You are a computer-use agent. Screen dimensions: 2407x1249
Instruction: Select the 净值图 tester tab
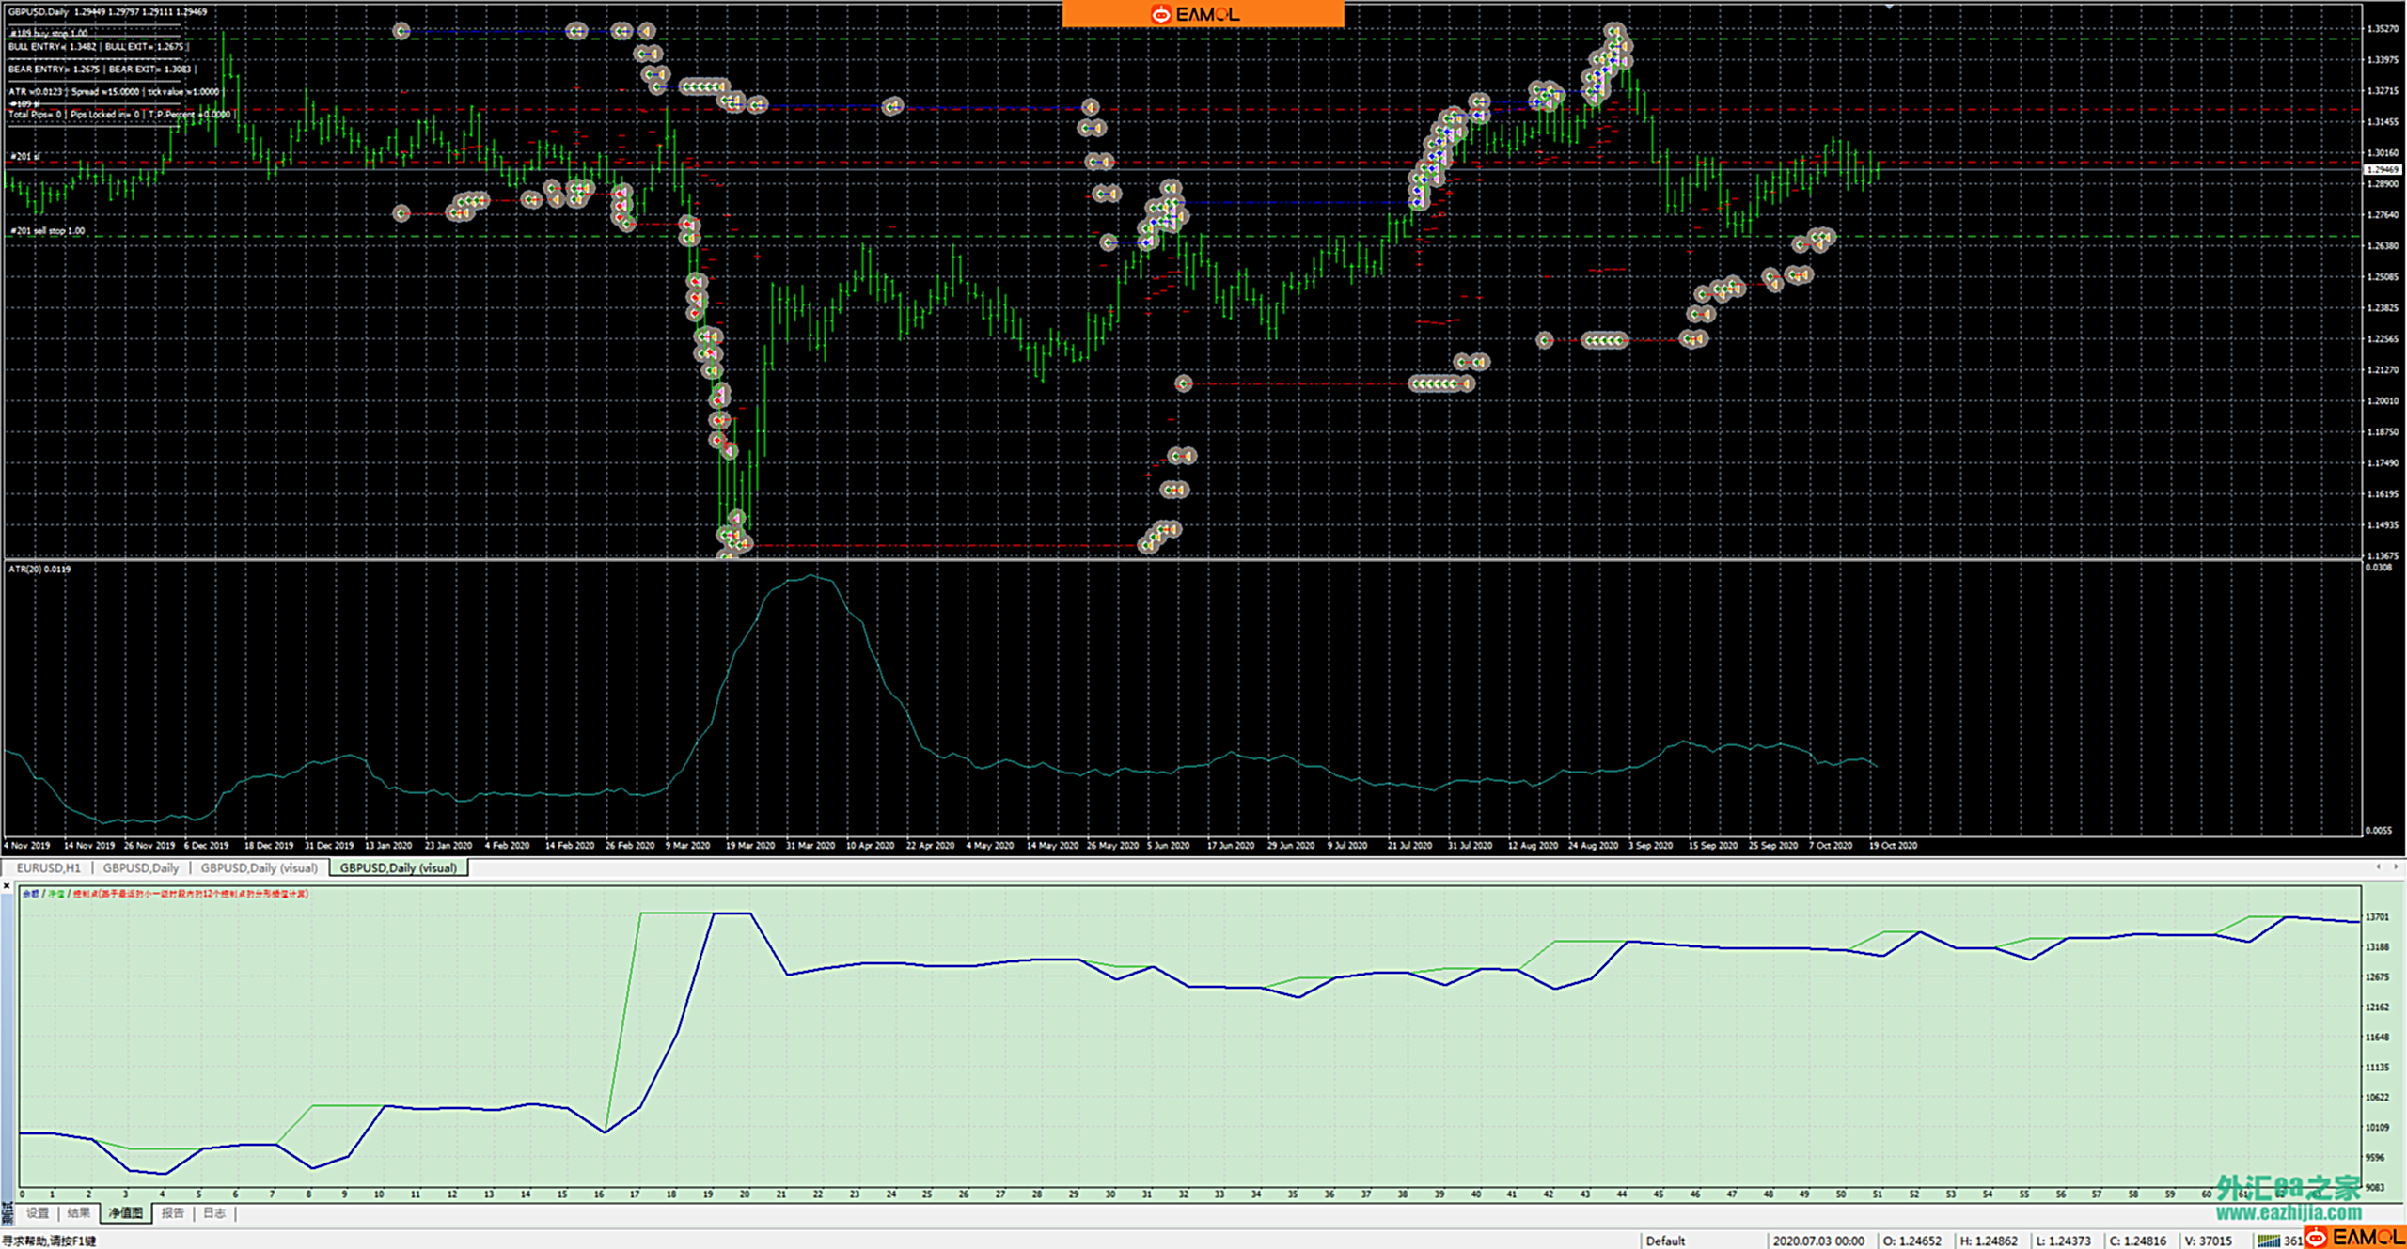pyautogui.click(x=125, y=1212)
